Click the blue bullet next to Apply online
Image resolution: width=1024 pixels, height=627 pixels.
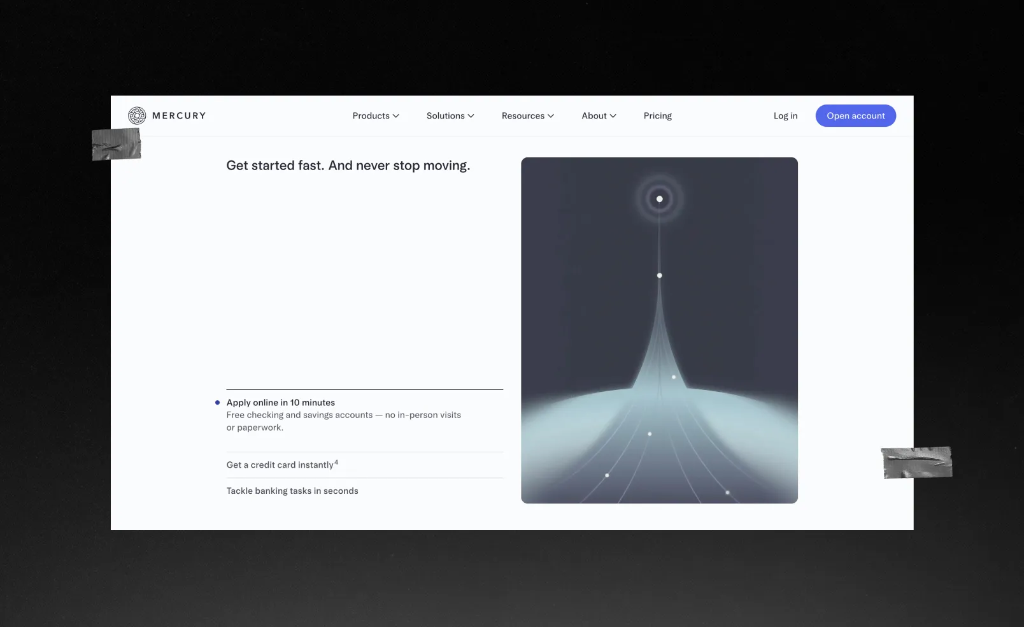coord(217,403)
